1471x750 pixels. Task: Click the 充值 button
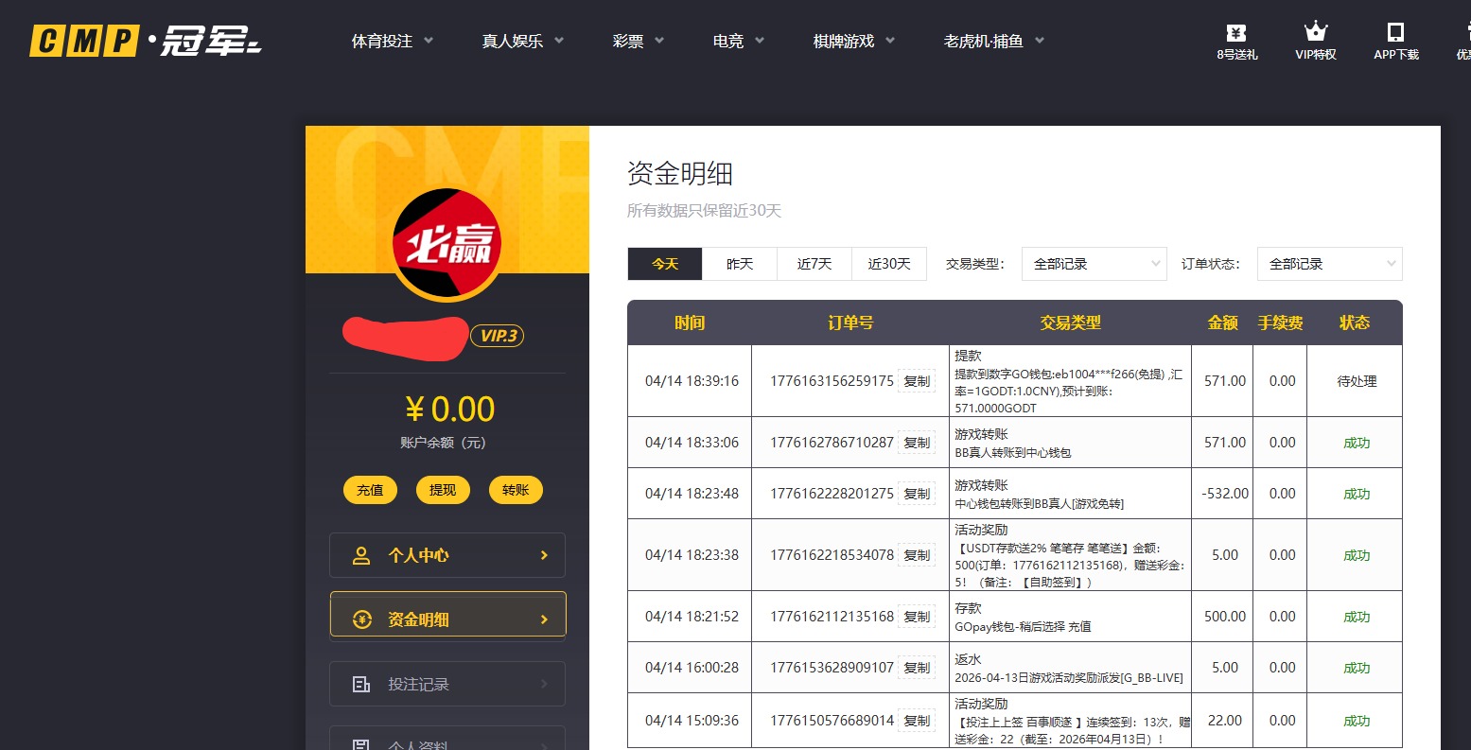pos(370,490)
